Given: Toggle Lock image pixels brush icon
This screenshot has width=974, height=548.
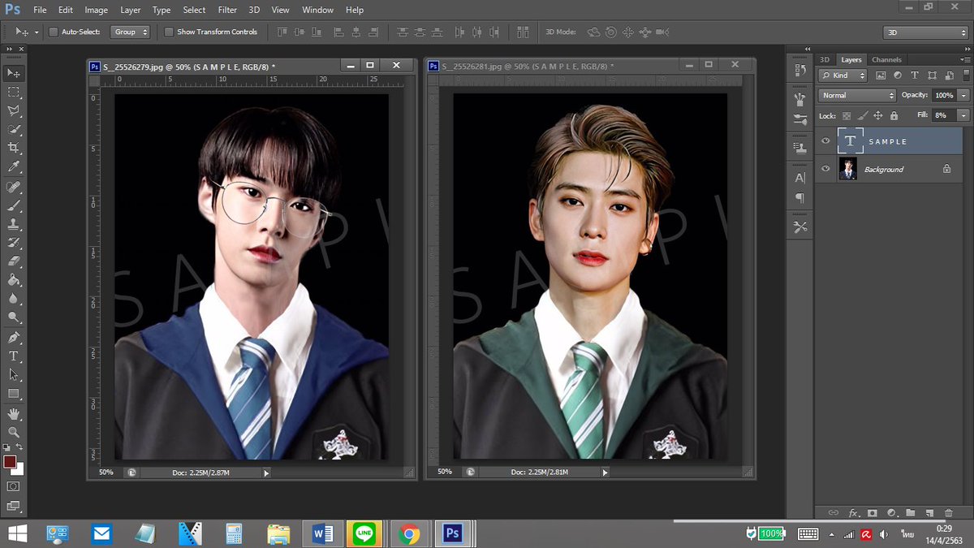Looking at the screenshot, I should 863,116.
